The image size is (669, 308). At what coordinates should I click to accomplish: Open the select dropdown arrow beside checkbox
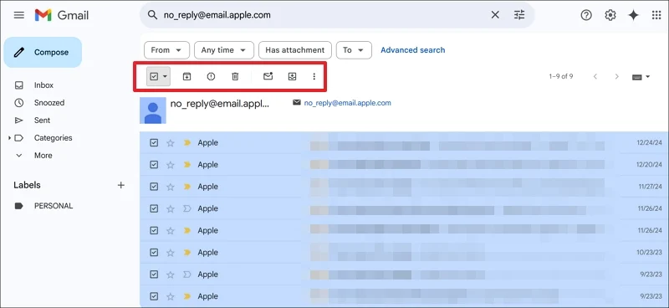tap(165, 77)
